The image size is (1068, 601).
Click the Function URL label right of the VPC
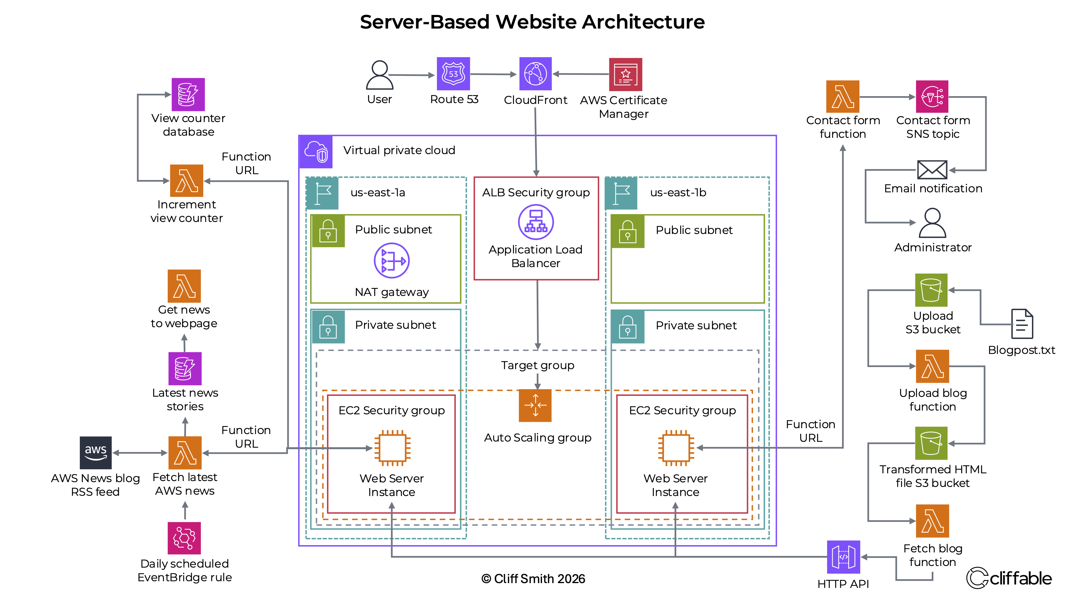811,431
